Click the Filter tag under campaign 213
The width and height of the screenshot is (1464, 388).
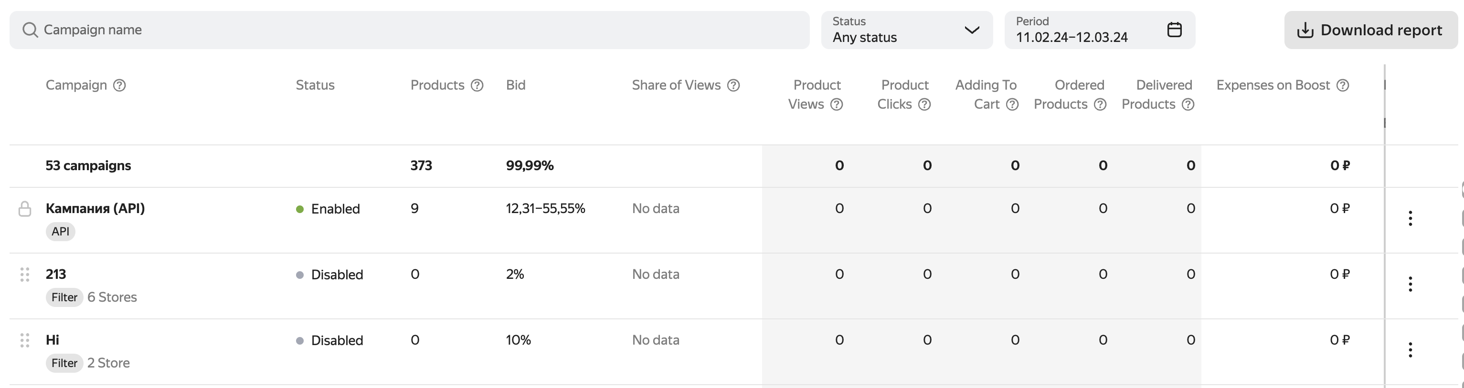[x=64, y=297]
